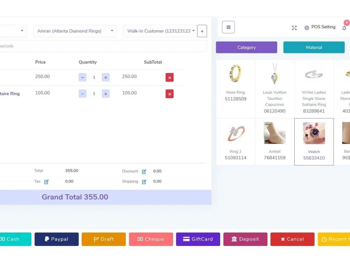Click product code 51093114
This screenshot has width=350, height=262.
tap(236, 158)
